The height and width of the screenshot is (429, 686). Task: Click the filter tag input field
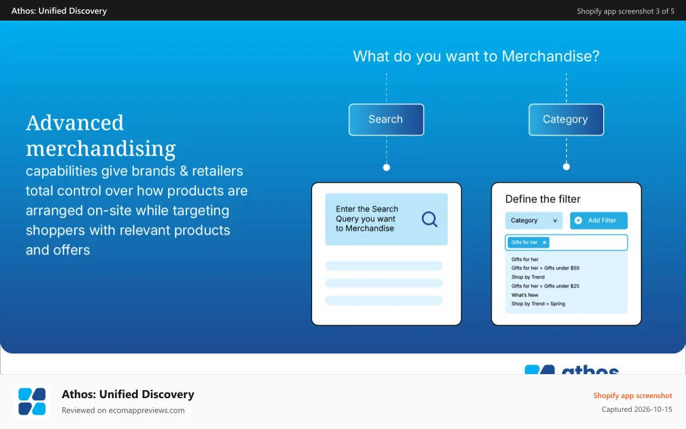(x=566, y=243)
